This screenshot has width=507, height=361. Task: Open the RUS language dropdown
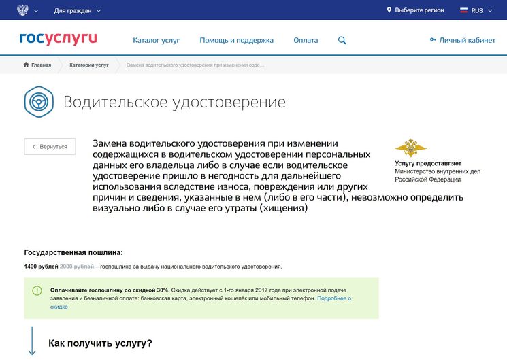pos(482,10)
